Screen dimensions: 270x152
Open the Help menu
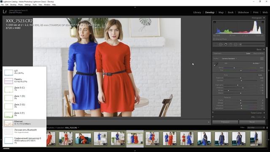pos(54,5)
